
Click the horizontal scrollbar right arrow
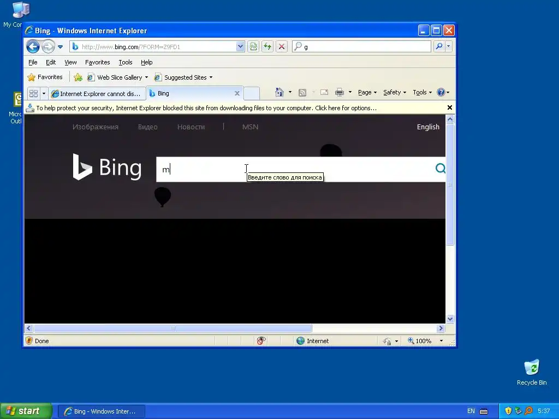(x=441, y=328)
